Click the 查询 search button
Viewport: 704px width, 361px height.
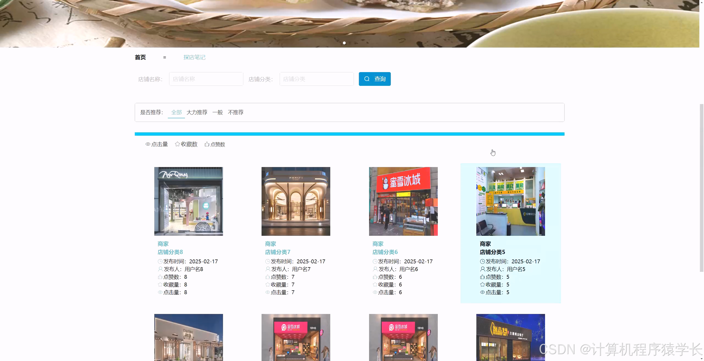375,79
